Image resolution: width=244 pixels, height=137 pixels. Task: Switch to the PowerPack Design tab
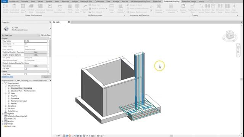[189, 1]
